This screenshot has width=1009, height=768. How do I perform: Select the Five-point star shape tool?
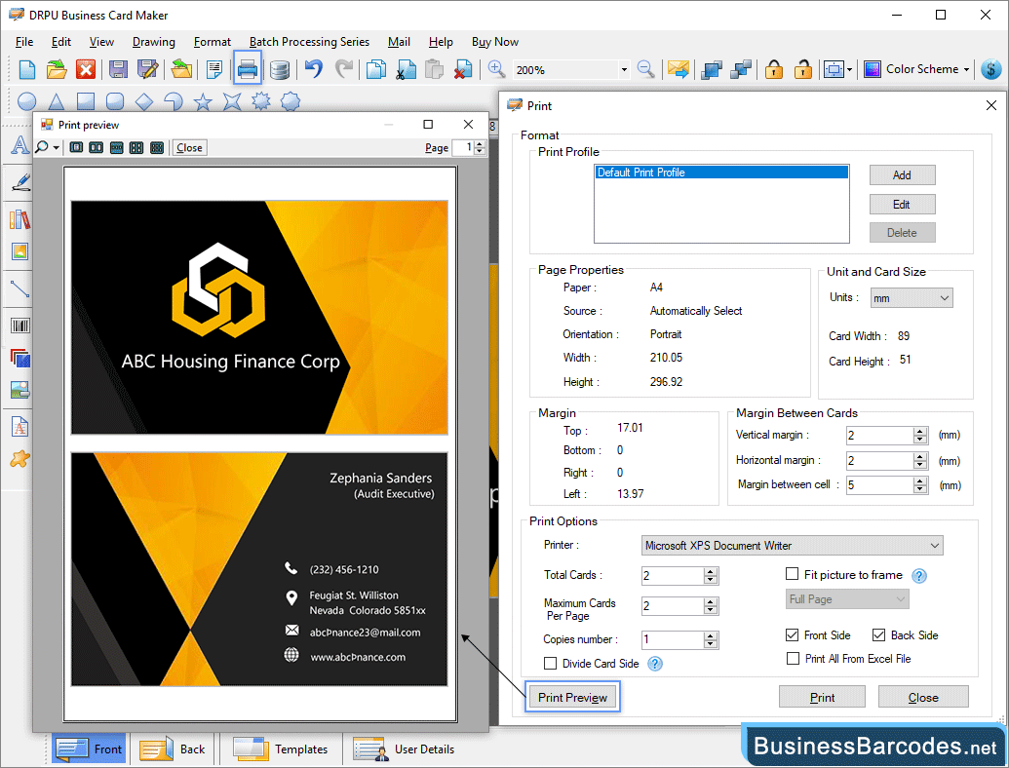pos(203,101)
